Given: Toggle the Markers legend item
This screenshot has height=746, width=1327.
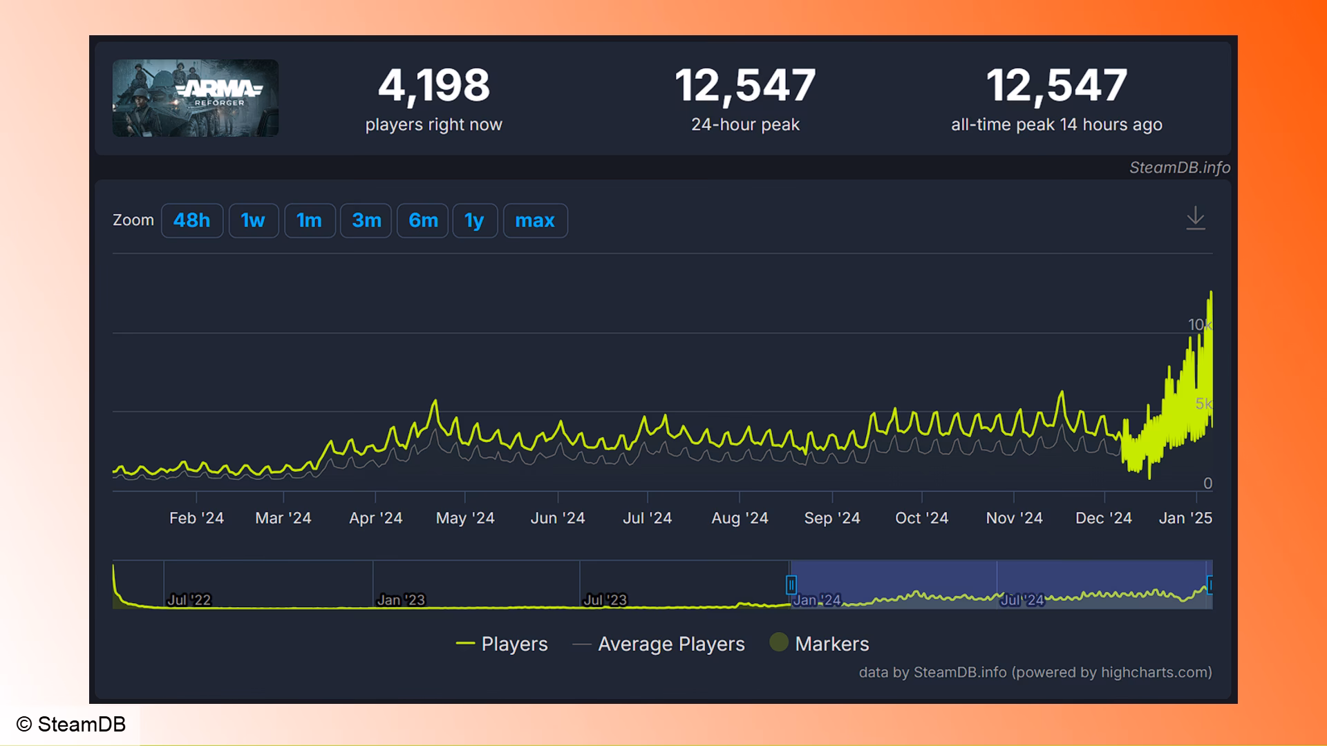Looking at the screenshot, I should [x=819, y=644].
